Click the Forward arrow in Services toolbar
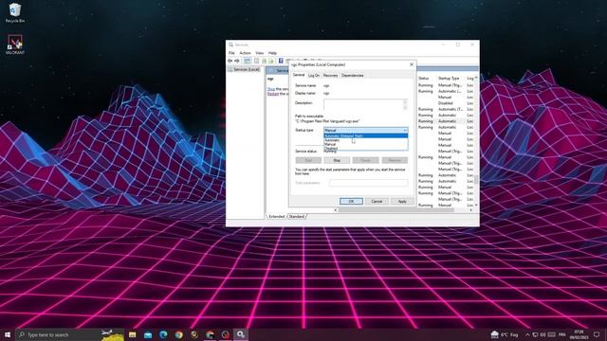The width and height of the screenshot is (607, 341). [237, 61]
